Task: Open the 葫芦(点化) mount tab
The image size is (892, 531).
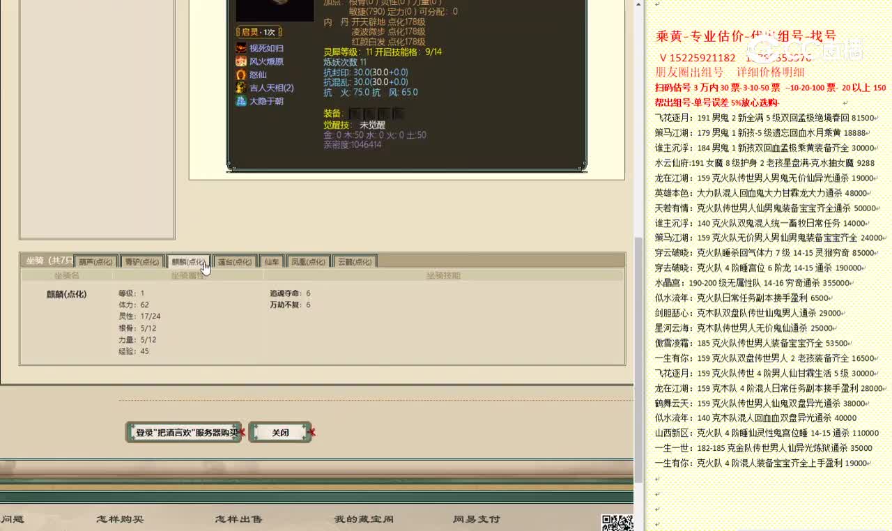Action: tap(96, 262)
